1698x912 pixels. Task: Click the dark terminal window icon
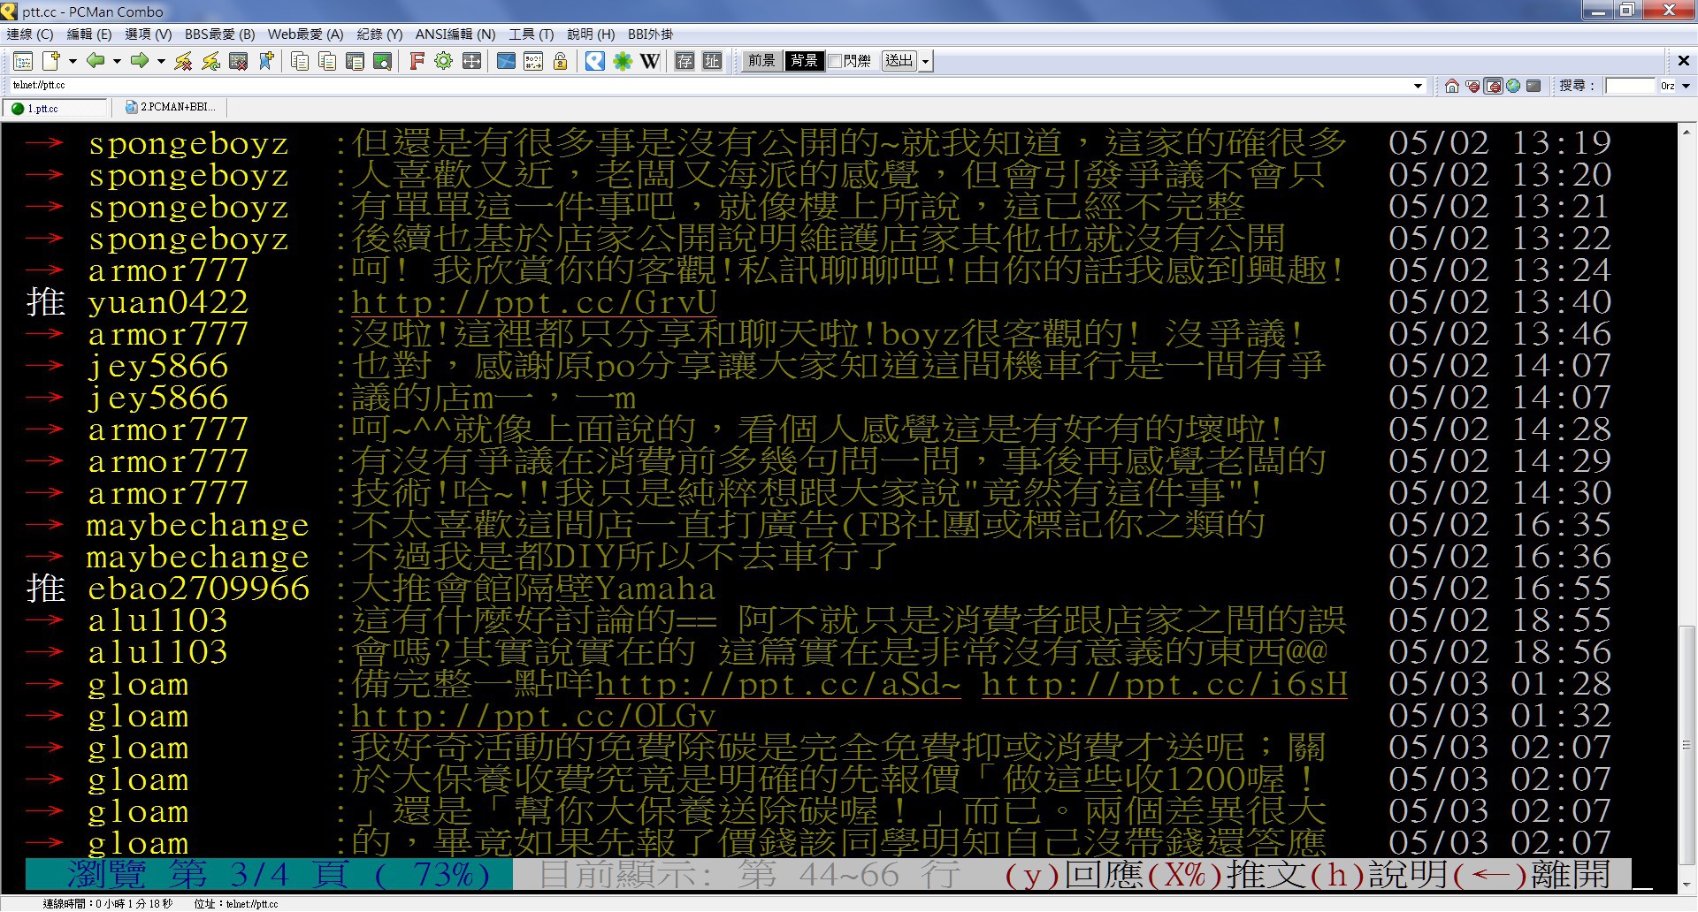pyautogui.click(x=1534, y=86)
